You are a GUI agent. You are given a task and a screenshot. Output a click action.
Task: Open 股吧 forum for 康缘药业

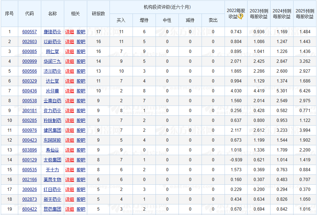[x=81, y=32]
